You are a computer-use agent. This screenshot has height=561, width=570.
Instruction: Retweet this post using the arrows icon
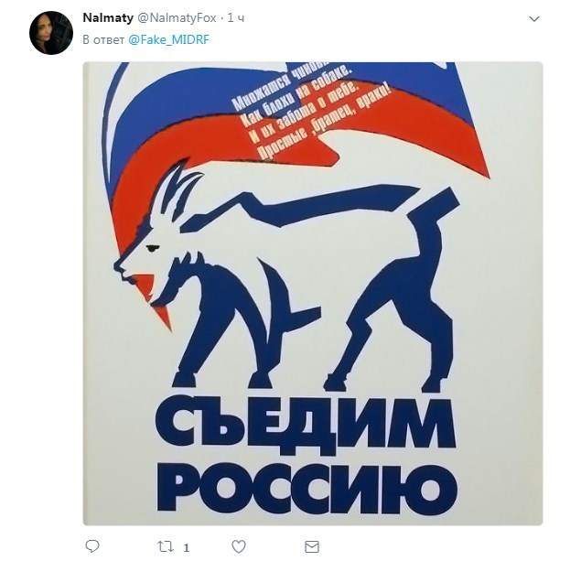tap(166, 546)
